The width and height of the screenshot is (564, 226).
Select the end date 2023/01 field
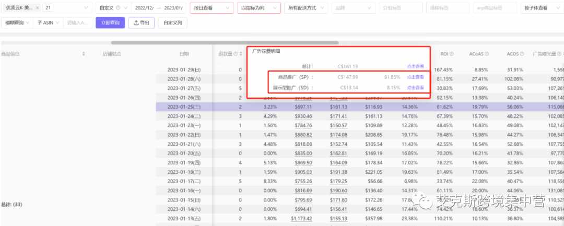coord(173,7)
